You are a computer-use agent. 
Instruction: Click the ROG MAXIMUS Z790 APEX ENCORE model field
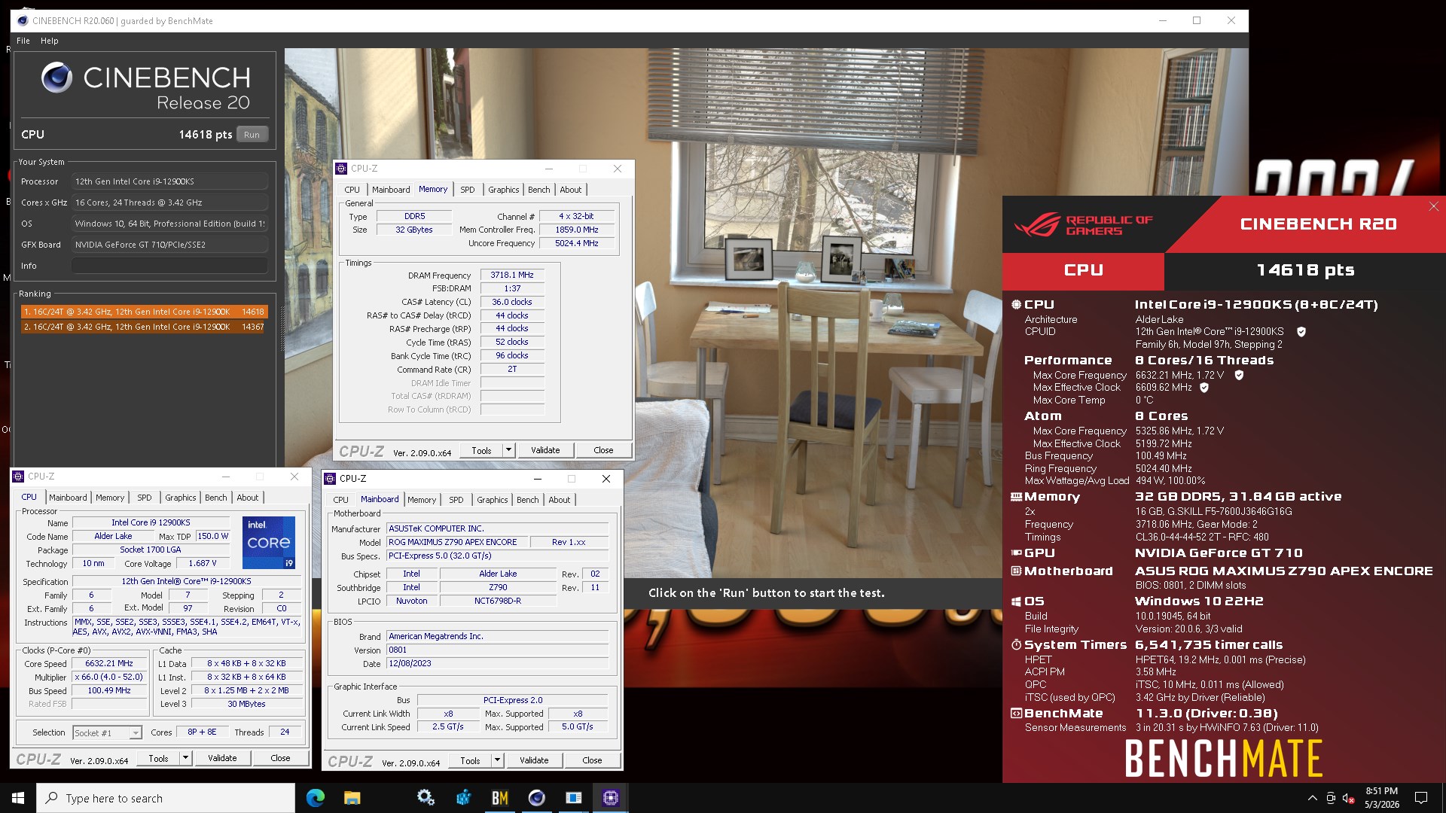tap(457, 542)
